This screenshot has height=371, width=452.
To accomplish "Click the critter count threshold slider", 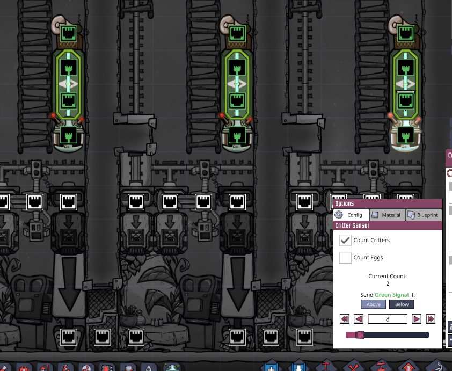I will click(388, 334).
